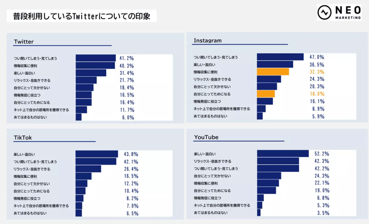Click the orange 32.3% Instagram bar
The image size is (369, 224).
point(273,72)
